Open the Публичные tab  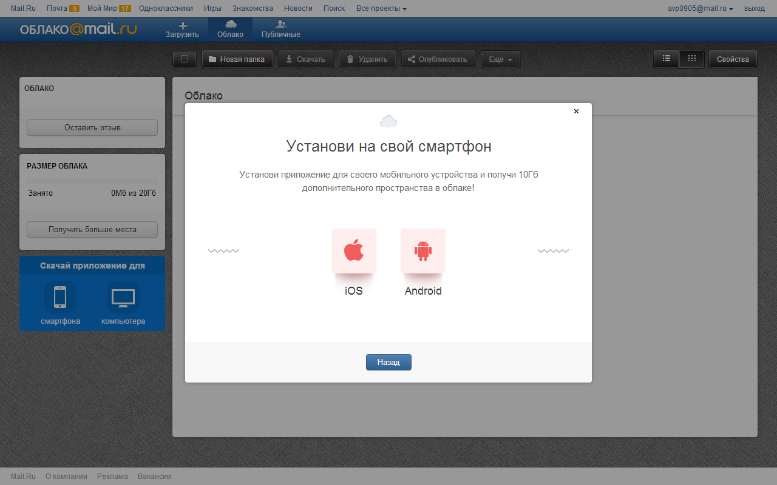(280, 30)
